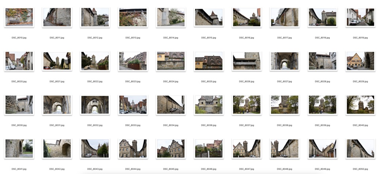Select the DSC_8032.jpg thumbnail

click(95, 105)
